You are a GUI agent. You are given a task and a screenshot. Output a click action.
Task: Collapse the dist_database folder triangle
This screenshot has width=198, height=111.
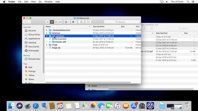pyautogui.click(x=47, y=36)
